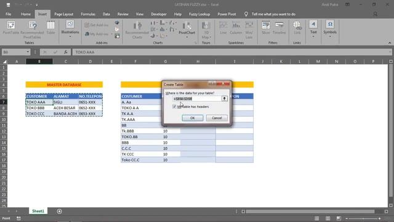Insert a Line sparkline
394x222 pixels.
[223, 28]
